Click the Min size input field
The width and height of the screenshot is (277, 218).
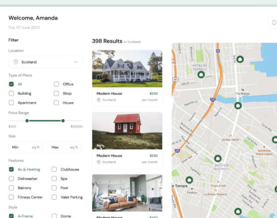pyautogui.click(x=26, y=147)
